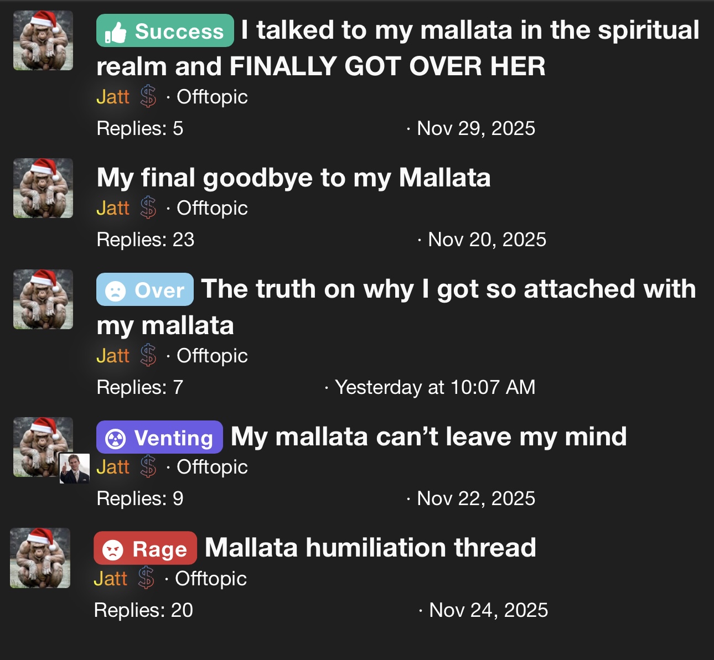Screen dimensions: 714x660
Task: Click the Santa-hat avatar beside the Success thread
Action: (x=43, y=40)
